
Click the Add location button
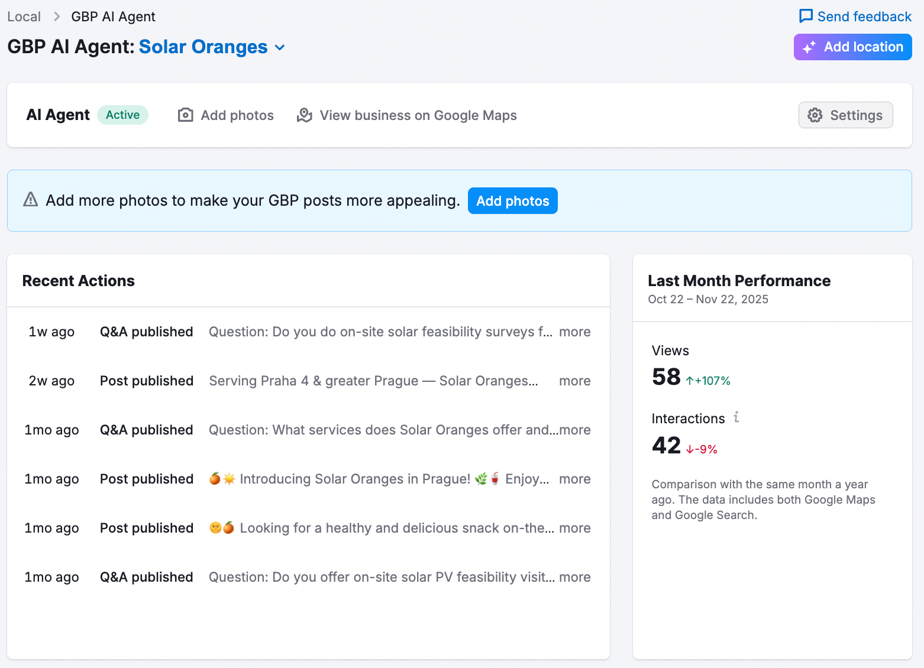[852, 47]
